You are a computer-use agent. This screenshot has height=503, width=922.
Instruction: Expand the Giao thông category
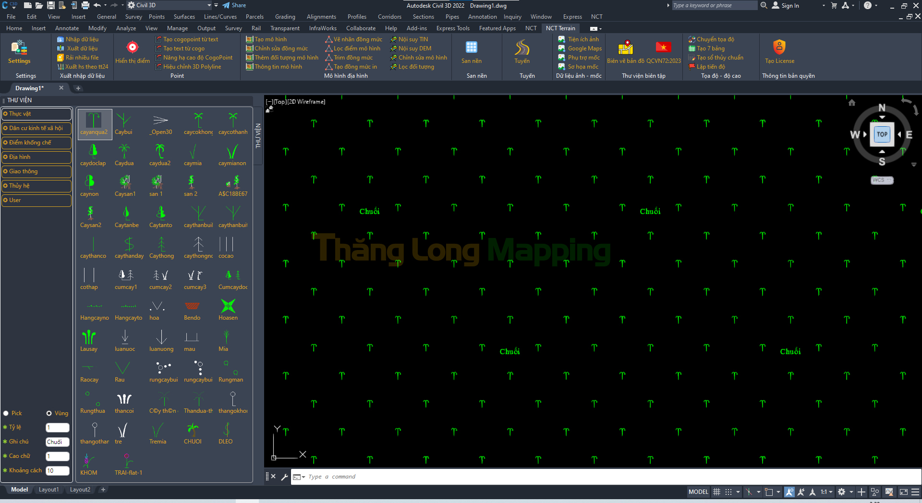36,171
